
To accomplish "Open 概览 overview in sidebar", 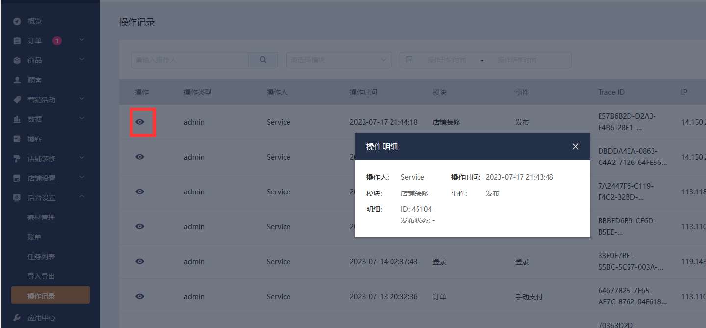I will 34,21.
